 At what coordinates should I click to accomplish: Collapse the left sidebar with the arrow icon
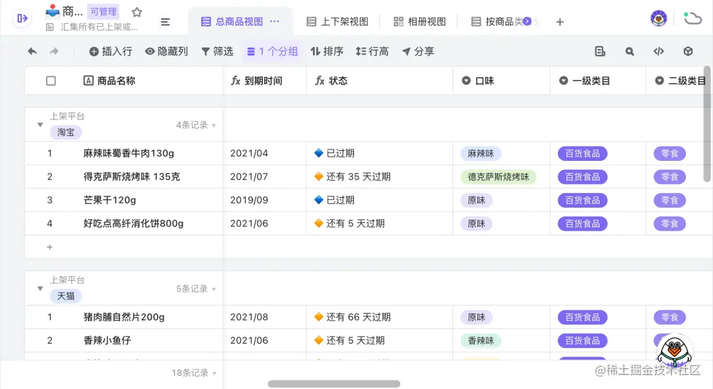coord(21,18)
